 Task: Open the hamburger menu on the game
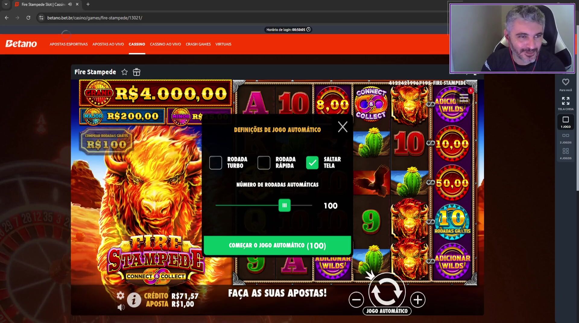tap(464, 98)
